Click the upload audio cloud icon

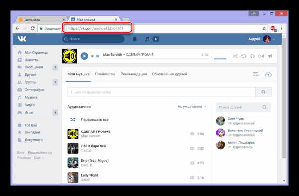[268, 74]
